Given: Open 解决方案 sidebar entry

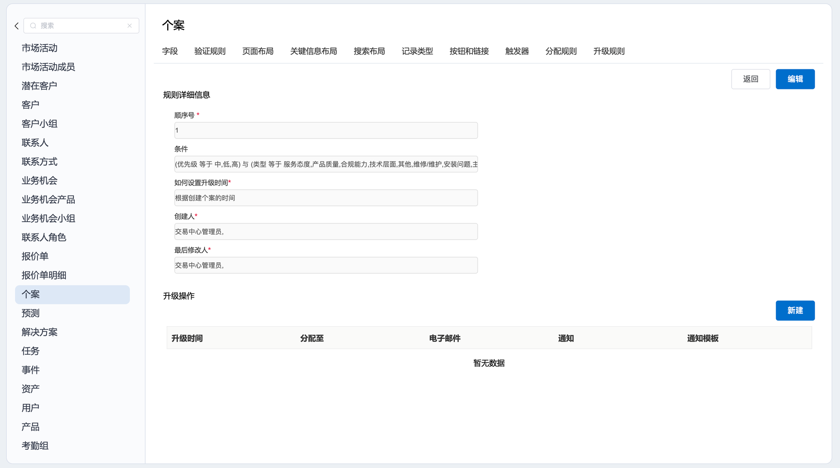Looking at the screenshot, I should (x=39, y=332).
